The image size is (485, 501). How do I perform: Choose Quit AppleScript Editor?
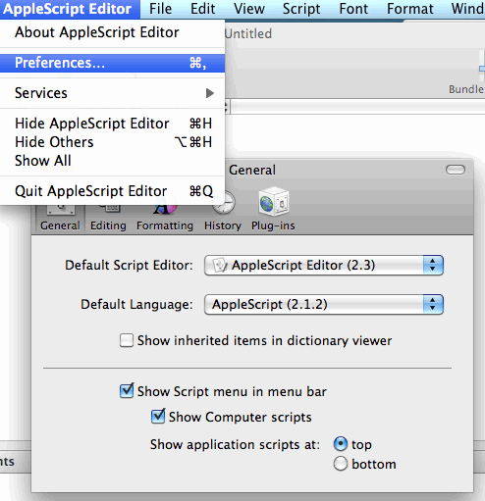coord(112,191)
